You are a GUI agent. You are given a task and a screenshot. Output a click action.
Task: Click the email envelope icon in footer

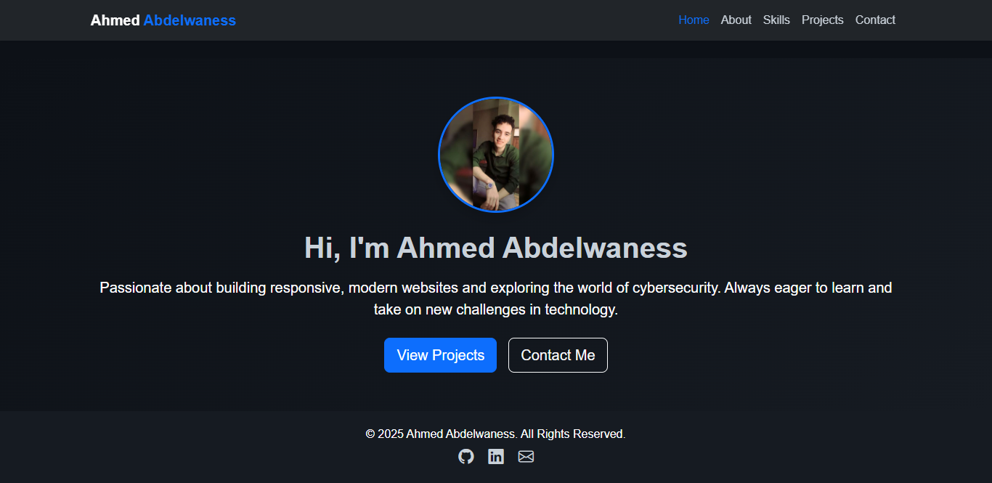coord(526,456)
